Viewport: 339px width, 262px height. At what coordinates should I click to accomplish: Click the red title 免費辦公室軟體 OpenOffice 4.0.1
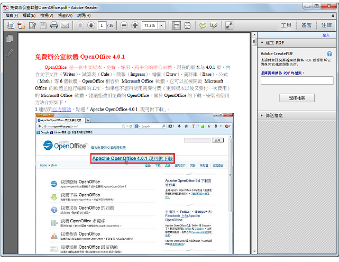coord(80,57)
